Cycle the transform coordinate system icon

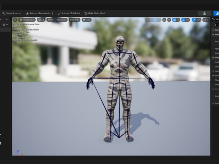164,20
